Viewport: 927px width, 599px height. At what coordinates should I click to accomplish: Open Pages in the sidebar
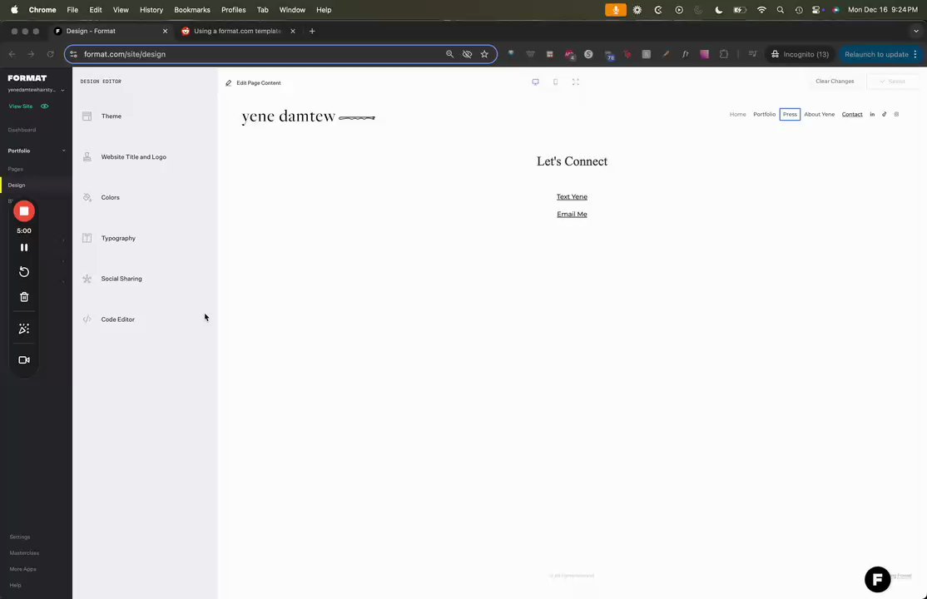coord(15,169)
